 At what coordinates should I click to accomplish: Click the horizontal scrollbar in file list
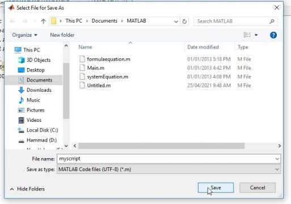pyautogui.click(x=162, y=146)
